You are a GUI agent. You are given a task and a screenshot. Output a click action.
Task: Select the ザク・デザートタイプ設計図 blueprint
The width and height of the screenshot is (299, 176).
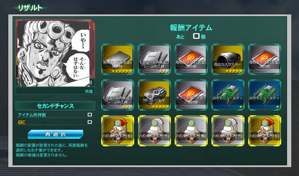point(191,95)
